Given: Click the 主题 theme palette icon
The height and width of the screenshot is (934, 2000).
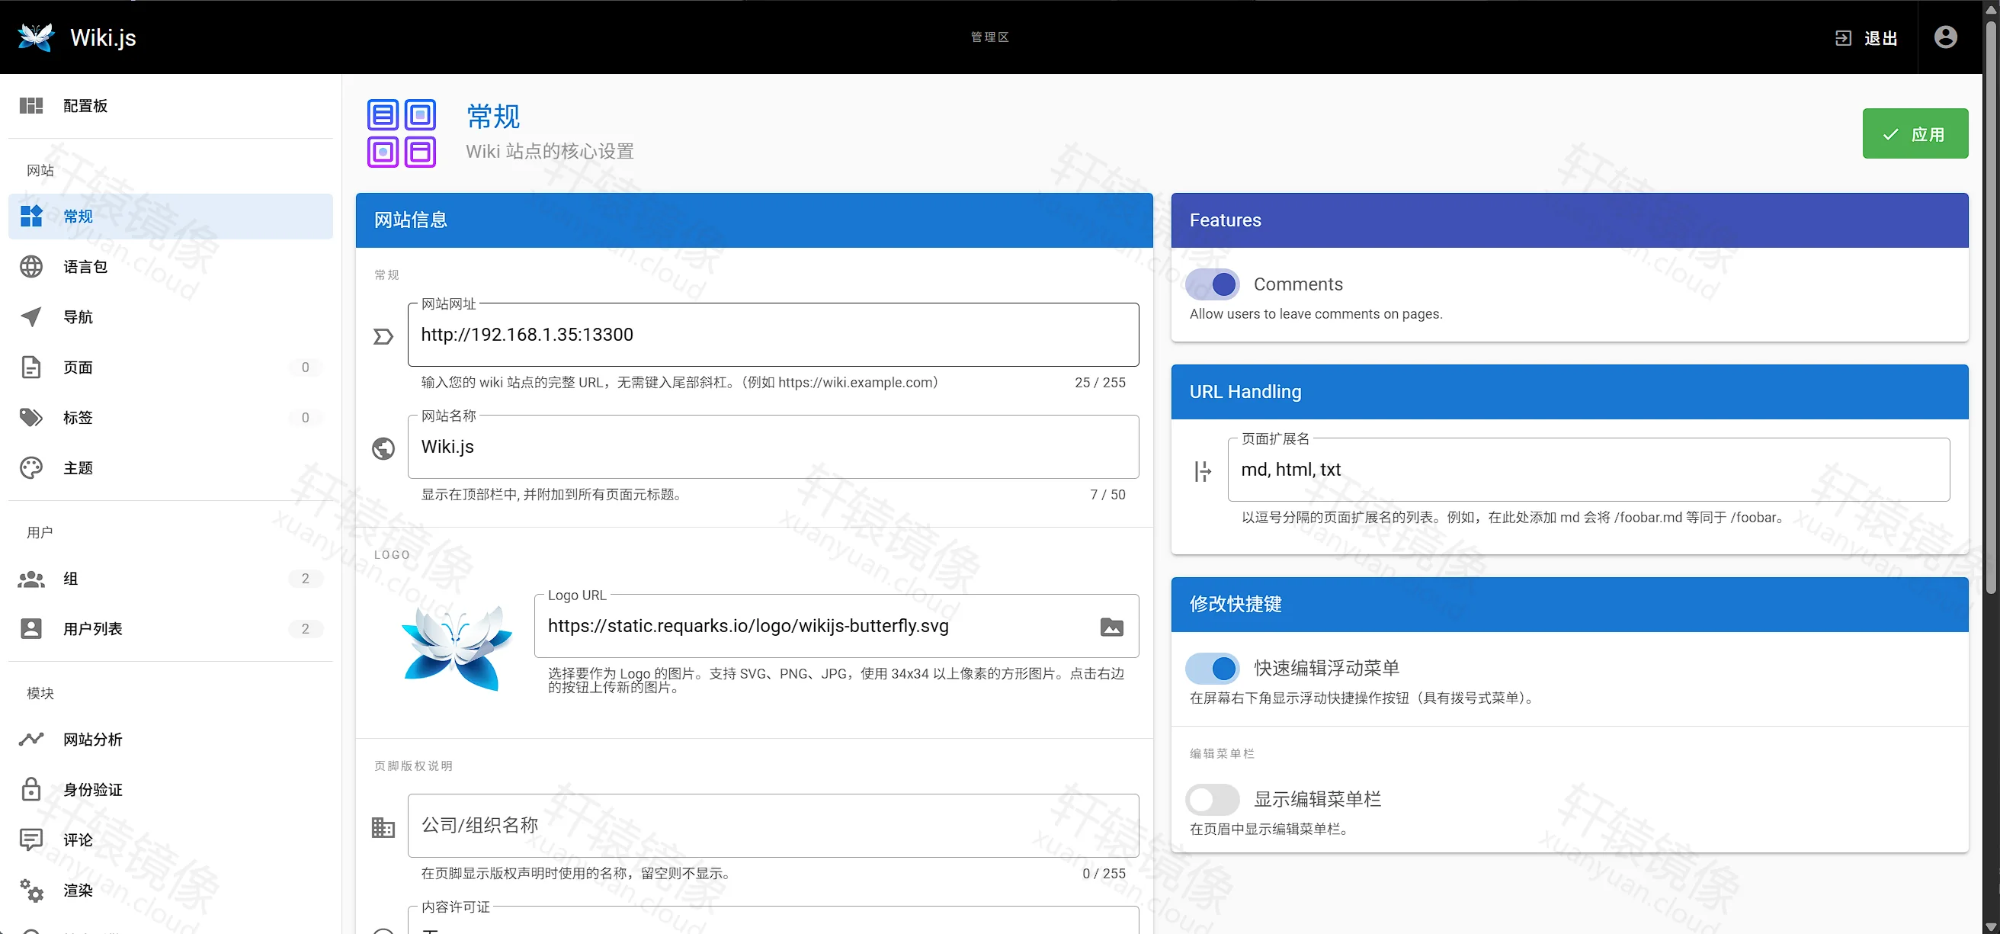Looking at the screenshot, I should pyautogui.click(x=31, y=467).
